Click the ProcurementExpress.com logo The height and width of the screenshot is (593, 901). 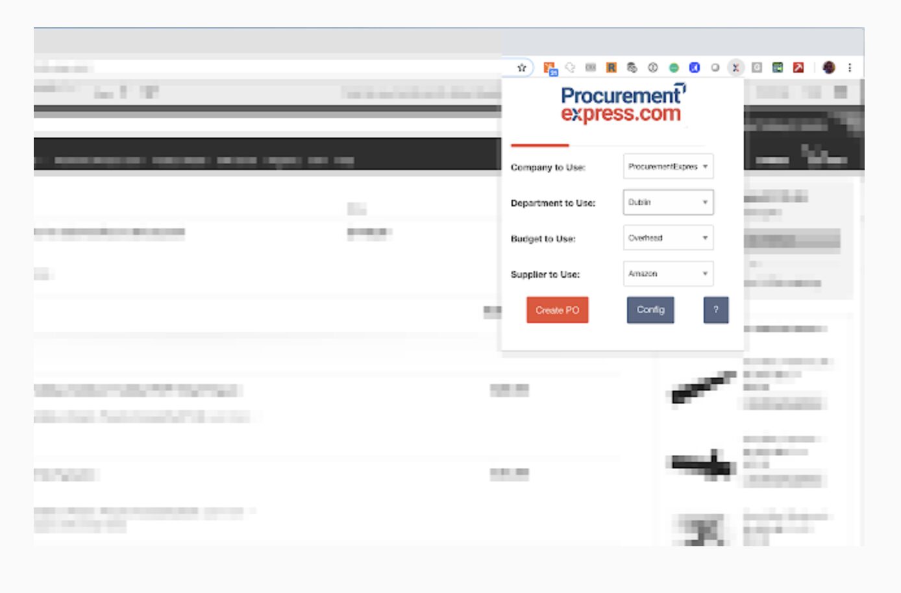coord(623,104)
